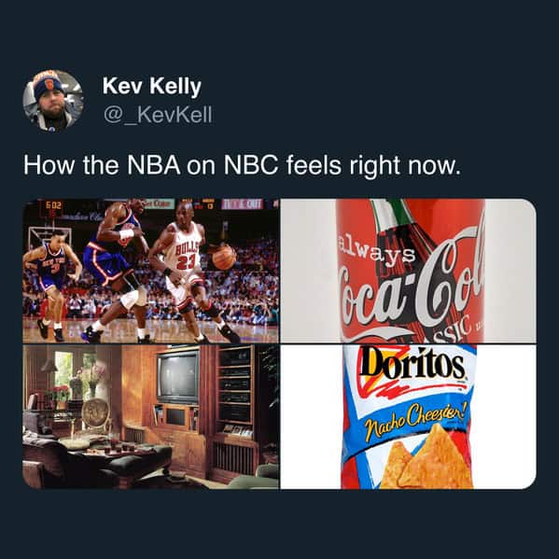Select the tweet text about NBA on NBC
This screenshot has width=559, height=559.
[x=242, y=165]
